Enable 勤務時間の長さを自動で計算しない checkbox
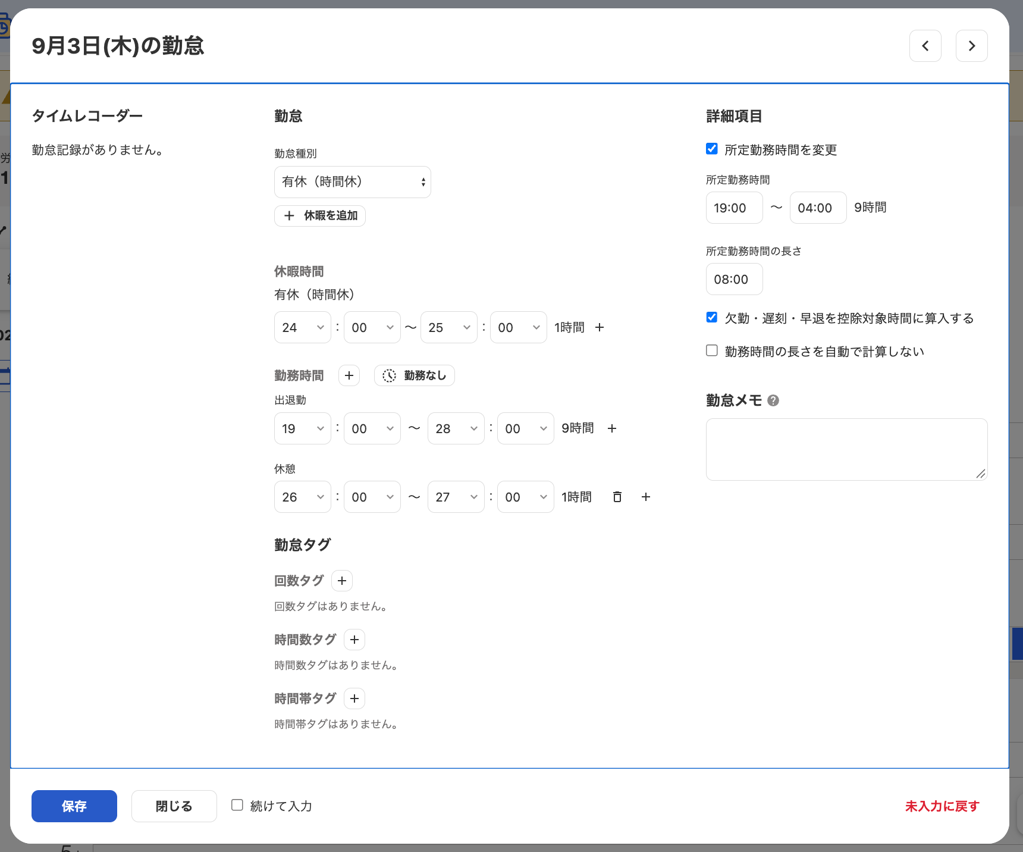This screenshot has width=1023, height=852. point(712,350)
